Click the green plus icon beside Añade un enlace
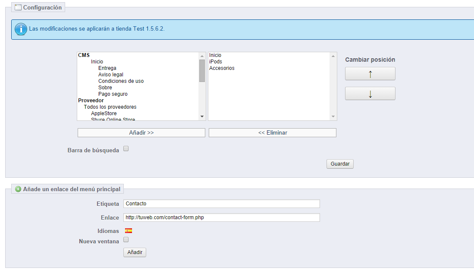 [x=18, y=189]
